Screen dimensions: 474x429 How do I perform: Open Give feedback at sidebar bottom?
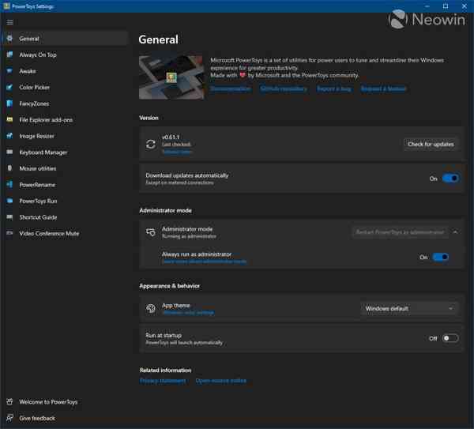coord(37,418)
